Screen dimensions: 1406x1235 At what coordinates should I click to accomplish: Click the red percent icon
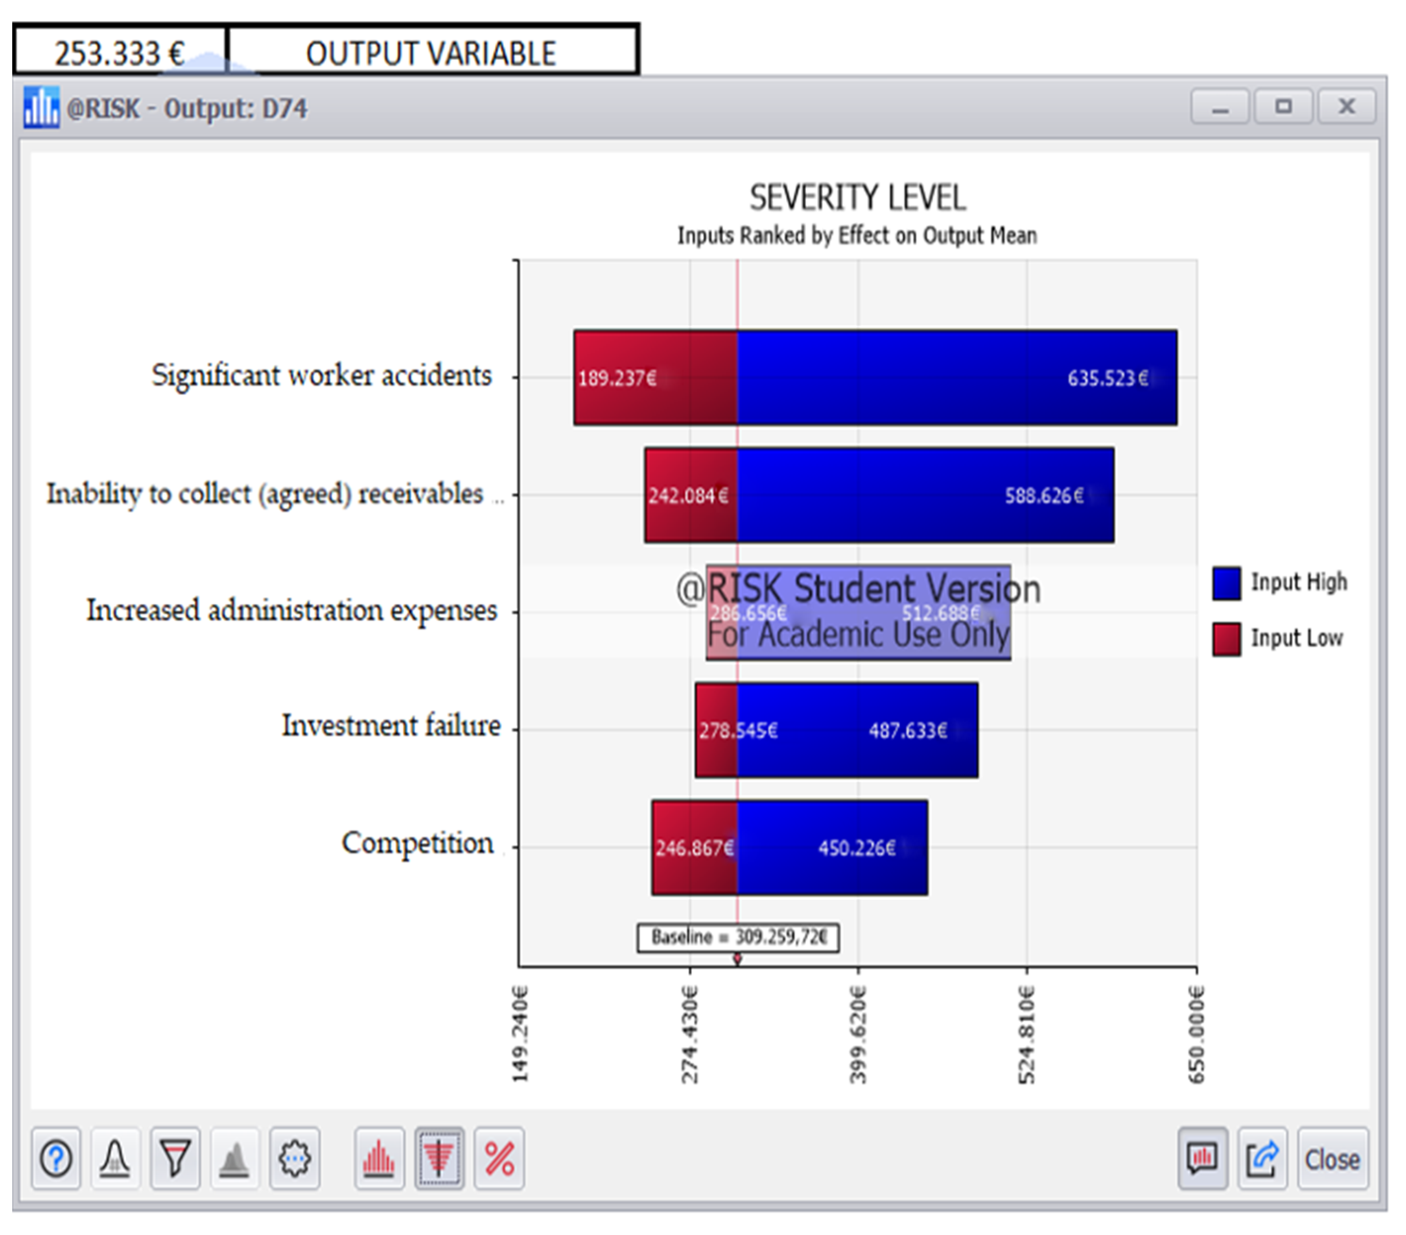[x=498, y=1159]
